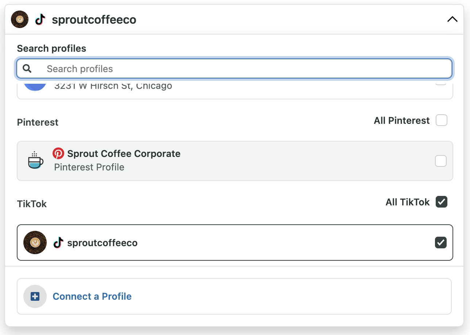470x335 pixels.
Task: Click the magnifying glass search icon
Action: point(27,68)
